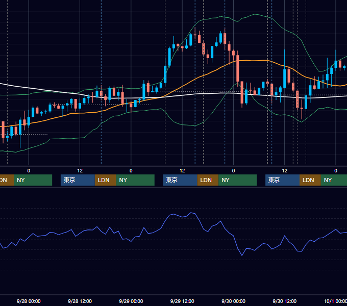Select the 9/29 00:00 date label
Image resolution: width=347 pixels, height=306 pixels.
[x=131, y=301]
